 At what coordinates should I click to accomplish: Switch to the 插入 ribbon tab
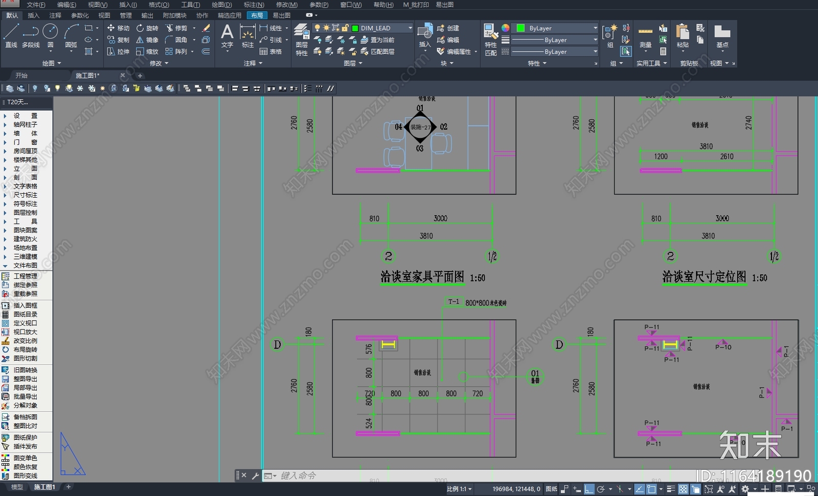(33, 15)
